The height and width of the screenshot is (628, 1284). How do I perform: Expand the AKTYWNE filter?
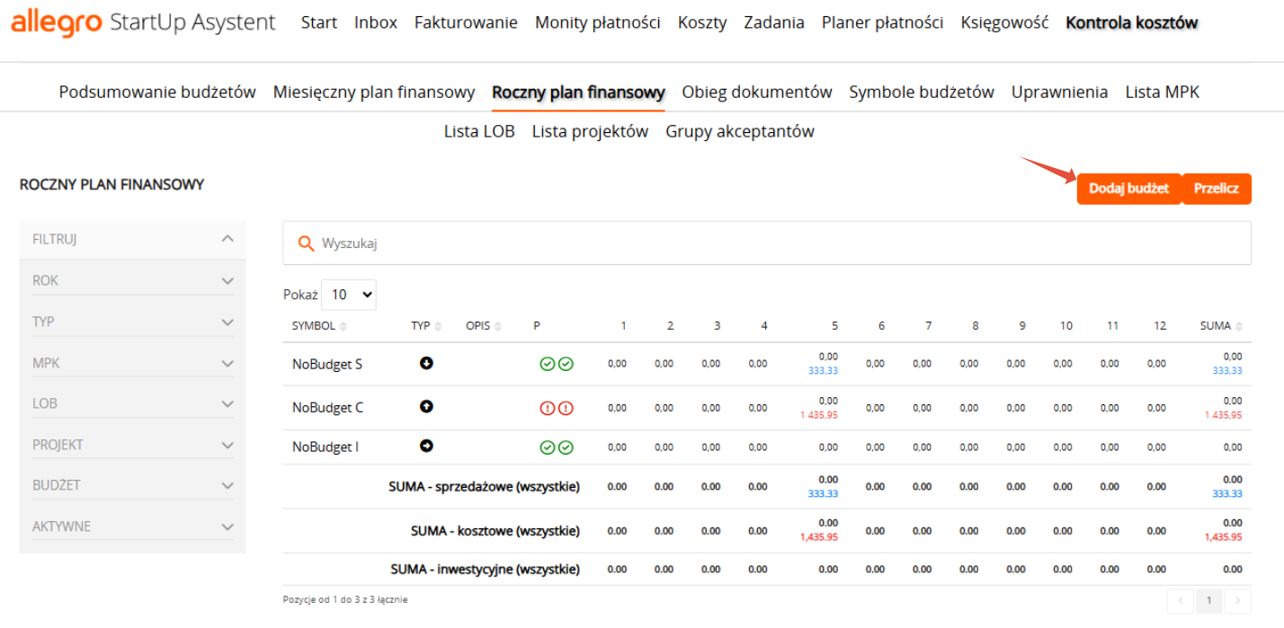coord(227,526)
